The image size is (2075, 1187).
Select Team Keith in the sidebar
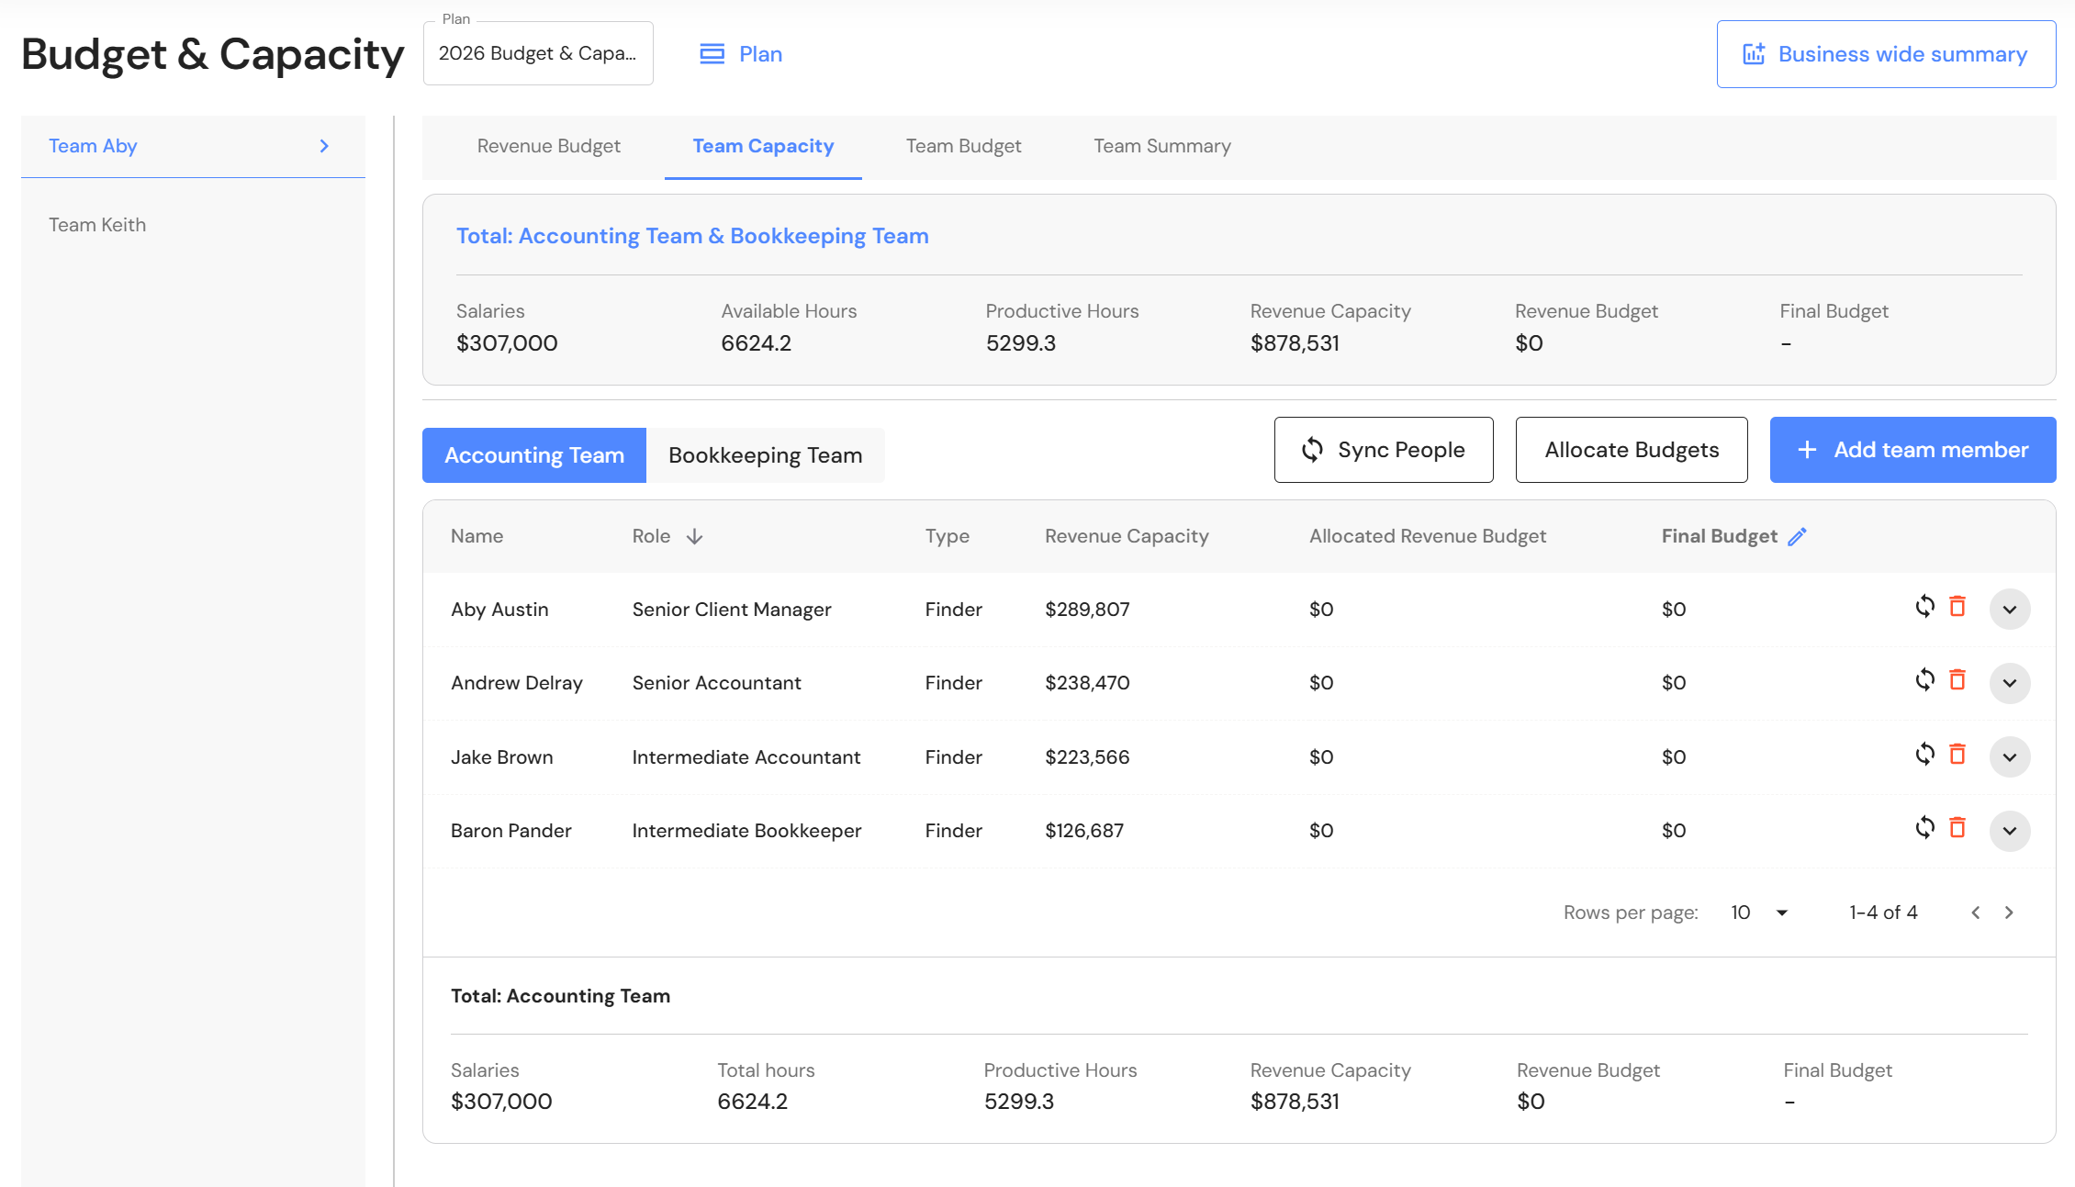[97, 225]
